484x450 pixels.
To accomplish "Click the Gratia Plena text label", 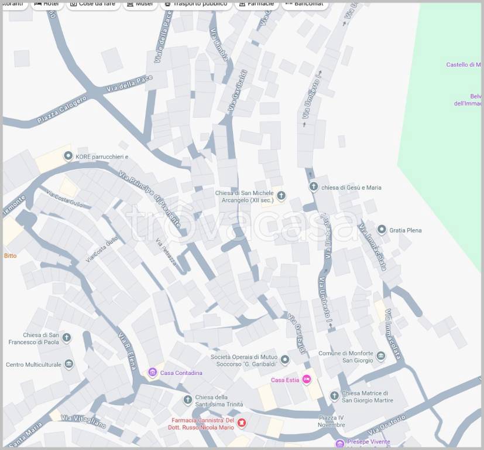I will click(406, 230).
